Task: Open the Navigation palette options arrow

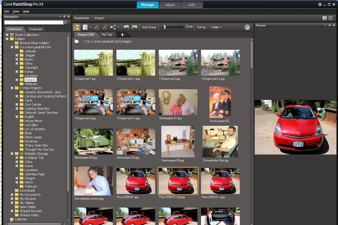Action: 60,17
